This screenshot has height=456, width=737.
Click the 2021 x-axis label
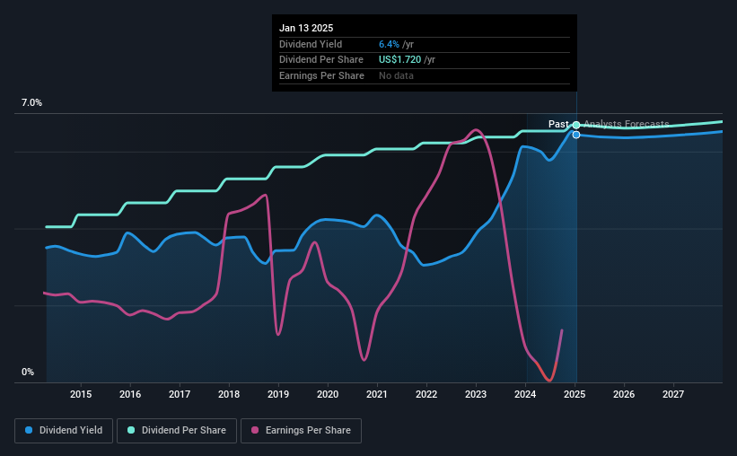click(377, 394)
